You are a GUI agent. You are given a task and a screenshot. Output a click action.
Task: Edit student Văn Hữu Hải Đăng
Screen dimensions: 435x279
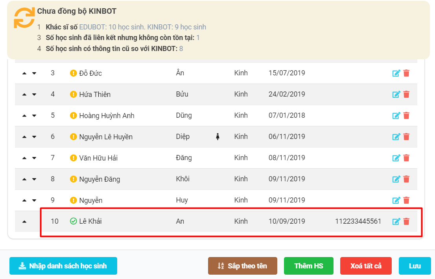[396, 158]
